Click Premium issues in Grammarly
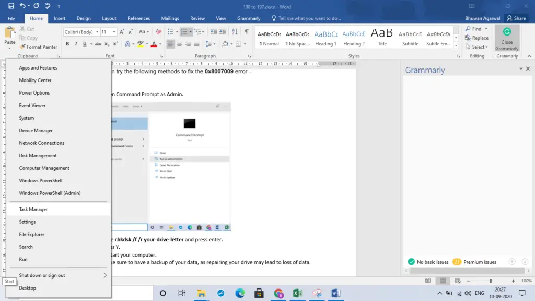Viewport: 535px width, 301px height. 474,262
